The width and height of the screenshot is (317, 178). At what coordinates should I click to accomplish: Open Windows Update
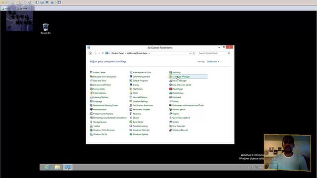[139, 134]
